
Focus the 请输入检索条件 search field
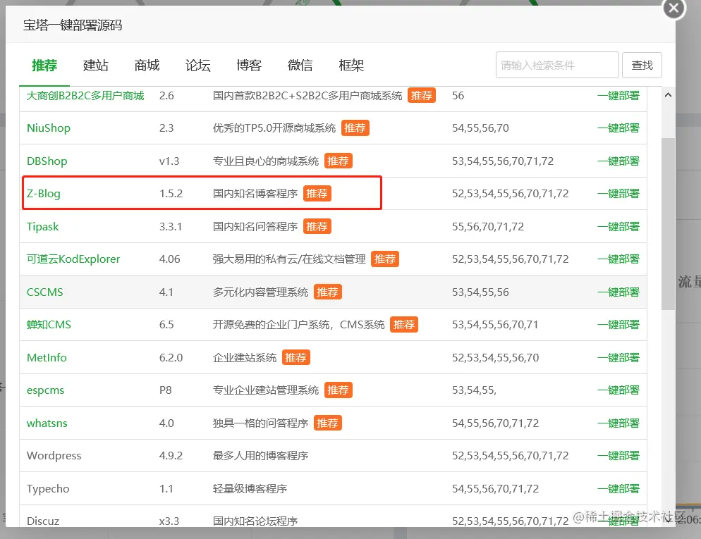coord(557,66)
